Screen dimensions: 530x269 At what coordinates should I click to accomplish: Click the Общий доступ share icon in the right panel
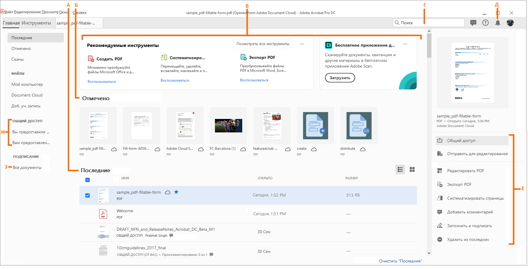click(440, 140)
